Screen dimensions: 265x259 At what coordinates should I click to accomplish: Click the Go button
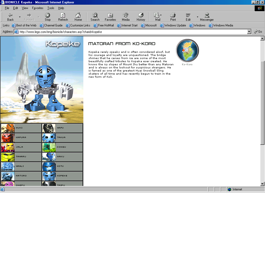pyautogui.click(x=258, y=32)
